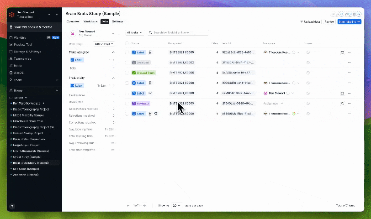Go to next page arrow

tap(144, 205)
